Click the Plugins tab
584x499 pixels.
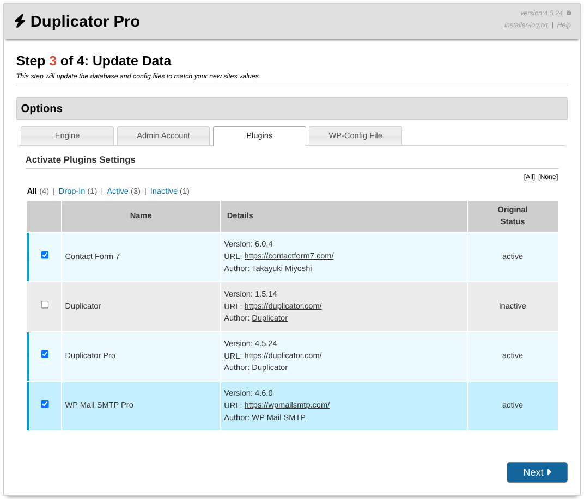[259, 136]
